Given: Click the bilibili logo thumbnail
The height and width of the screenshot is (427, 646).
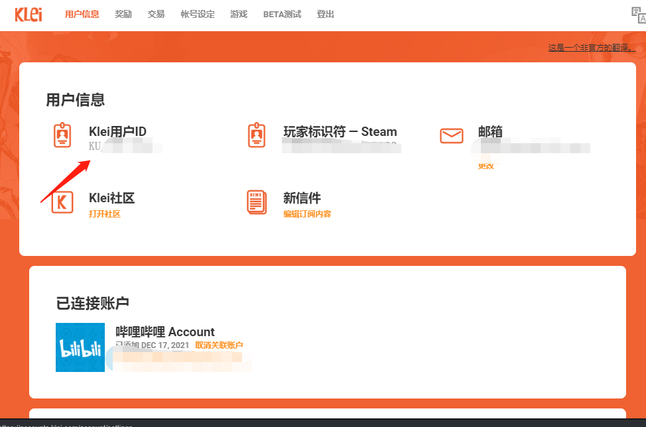Looking at the screenshot, I should pyautogui.click(x=80, y=347).
